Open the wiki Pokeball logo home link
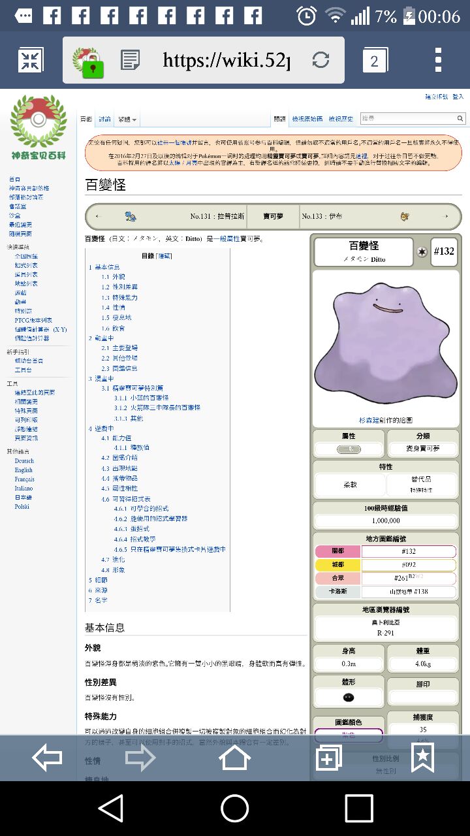 click(x=39, y=127)
